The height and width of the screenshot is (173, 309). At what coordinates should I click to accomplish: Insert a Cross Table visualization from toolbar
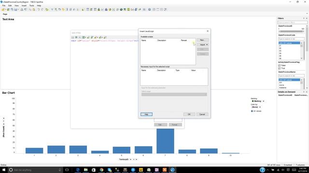pyautogui.click(x=91, y=10)
